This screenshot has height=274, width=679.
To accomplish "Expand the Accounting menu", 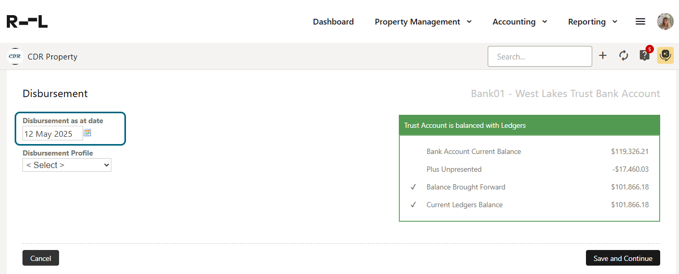I will 520,22.
